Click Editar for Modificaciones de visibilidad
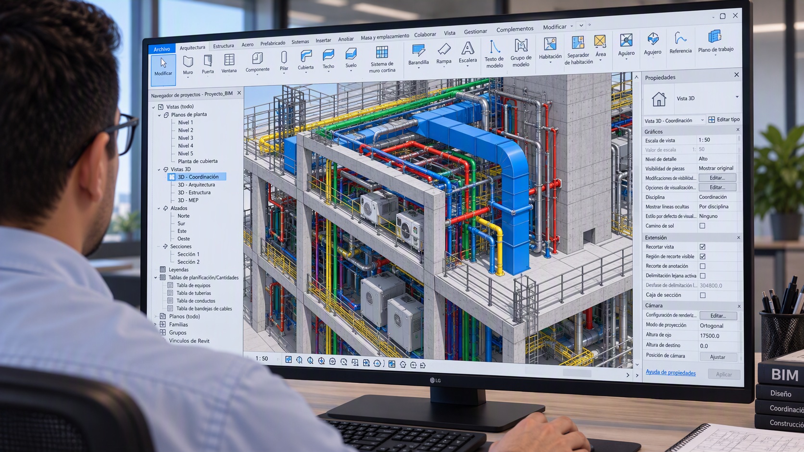Viewport: 804px width, 452px height. [717, 178]
